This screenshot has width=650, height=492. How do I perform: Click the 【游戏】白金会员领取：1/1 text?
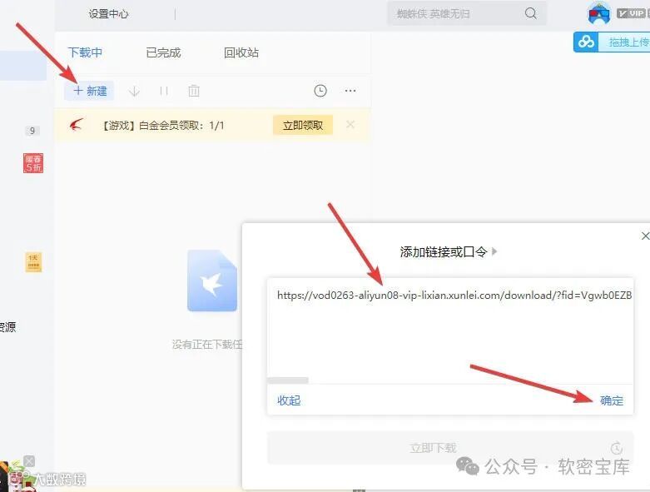coord(163,125)
